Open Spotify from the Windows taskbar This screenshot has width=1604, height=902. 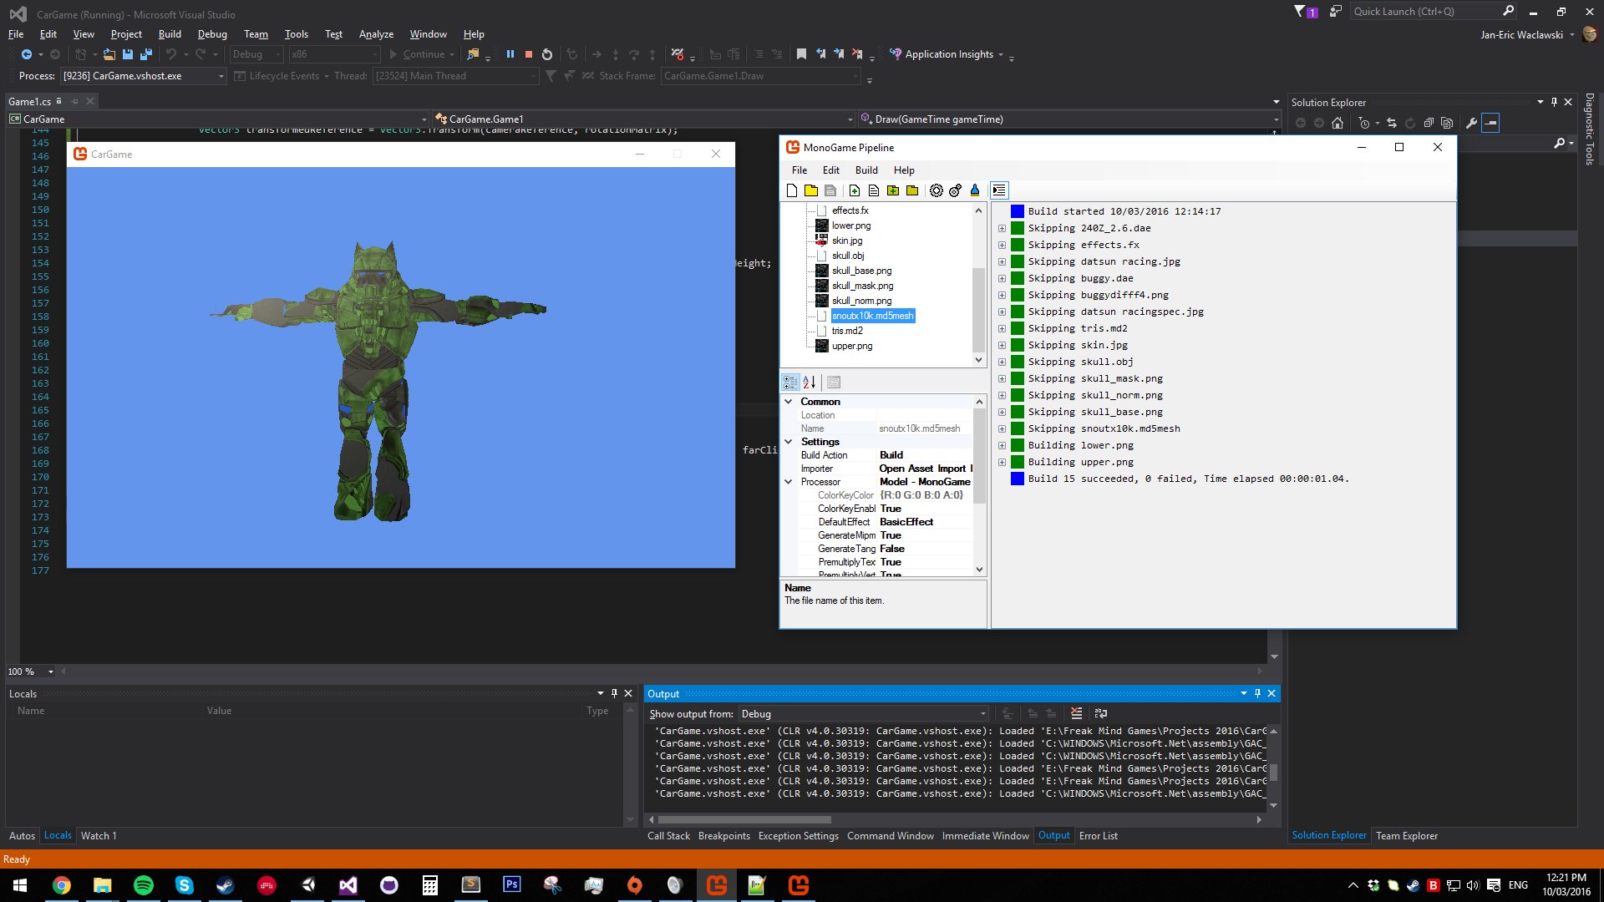click(x=144, y=885)
